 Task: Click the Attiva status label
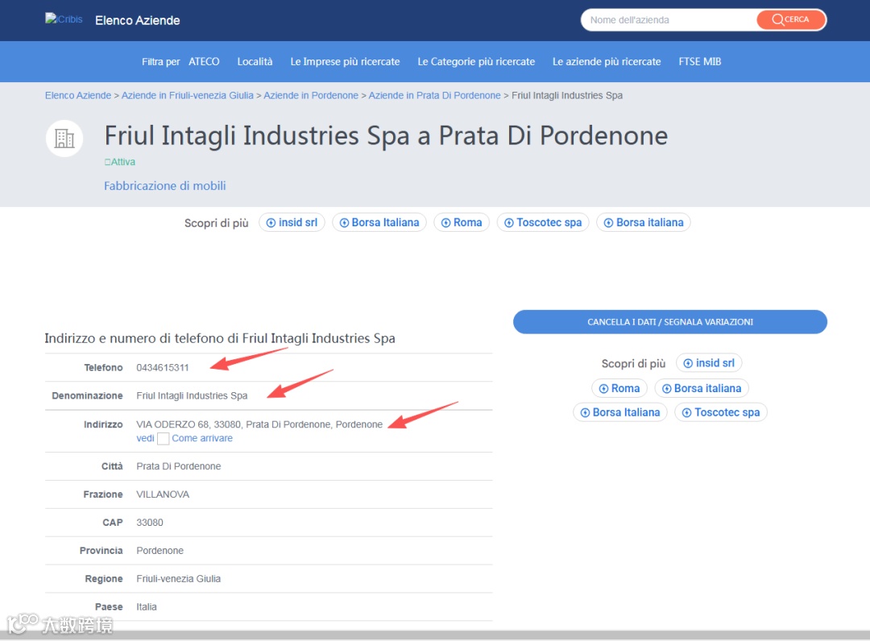[x=120, y=162]
